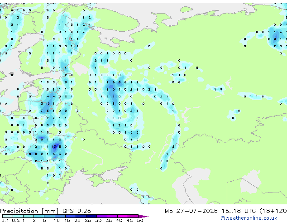This screenshot has height=222, width=287.
Task: Click the 25–30 mm dark navy legend swatch
Action: (x=91, y=216)
